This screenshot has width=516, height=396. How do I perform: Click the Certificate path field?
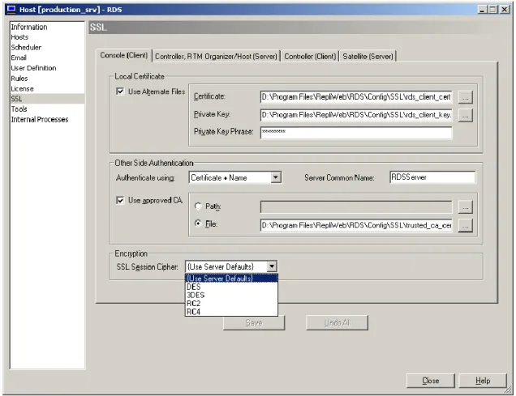coord(356,97)
